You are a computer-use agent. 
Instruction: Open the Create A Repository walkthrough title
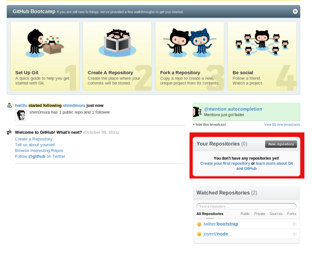pyautogui.click(x=110, y=73)
